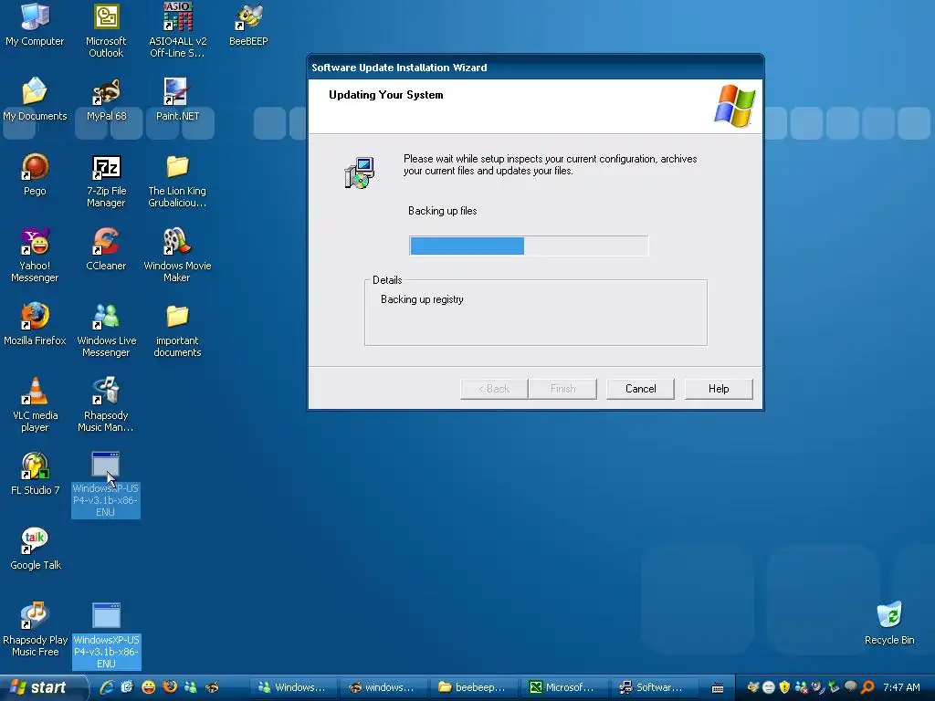Viewport: 935px width, 701px height.
Task: Select the VLC media player shortcut
Action: click(x=35, y=405)
